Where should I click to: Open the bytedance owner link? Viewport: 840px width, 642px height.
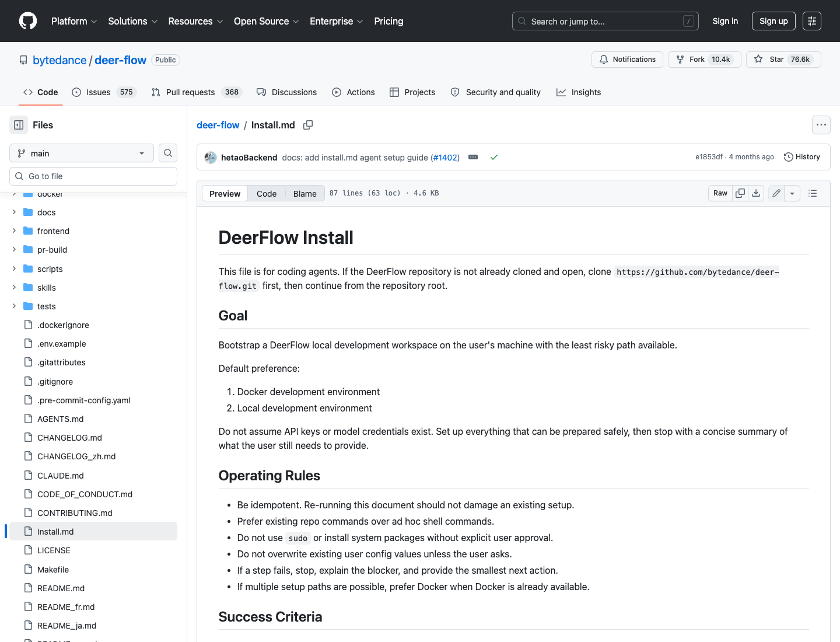coord(60,60)
